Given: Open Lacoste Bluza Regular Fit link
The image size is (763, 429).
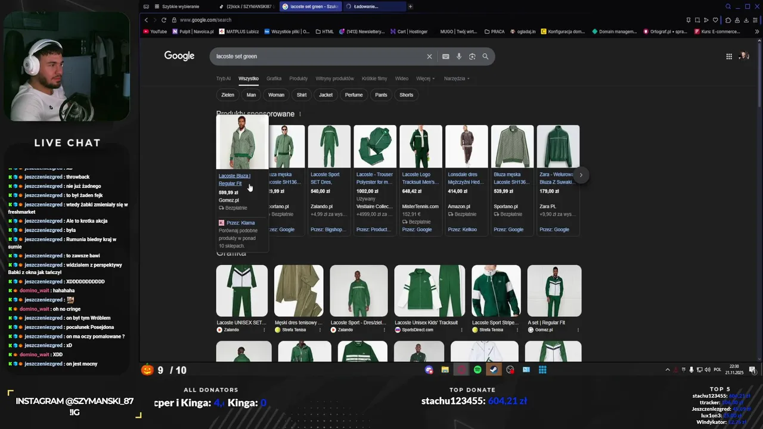Looking at the screenshot, I should point(234,179).
